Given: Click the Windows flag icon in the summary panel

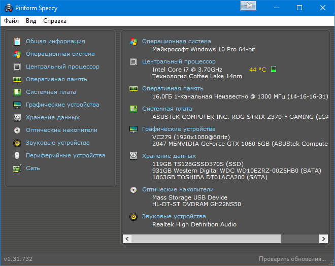Looking at the screenshot, I should pyautogui.click(x=133, y=42).
